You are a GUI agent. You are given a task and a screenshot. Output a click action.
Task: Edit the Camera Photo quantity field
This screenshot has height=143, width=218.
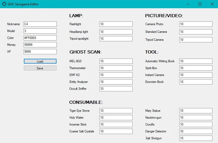[x=196, y=24]
